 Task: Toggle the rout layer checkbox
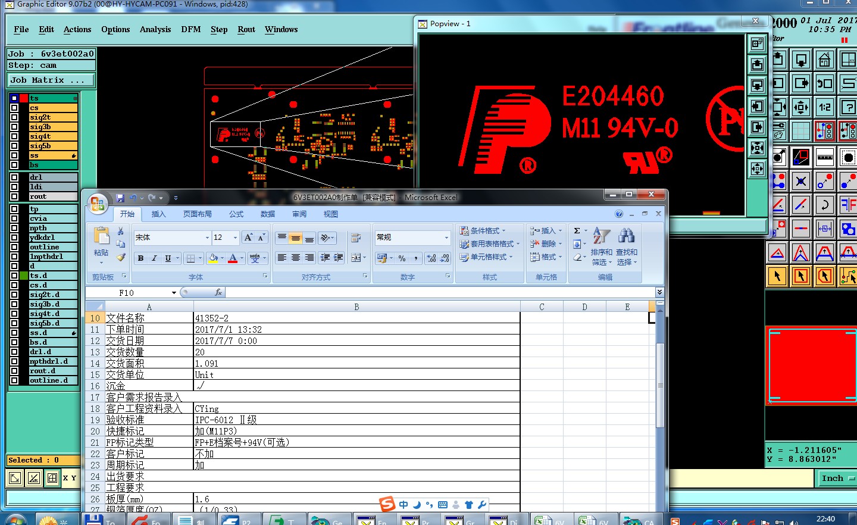tap(14, 196)
